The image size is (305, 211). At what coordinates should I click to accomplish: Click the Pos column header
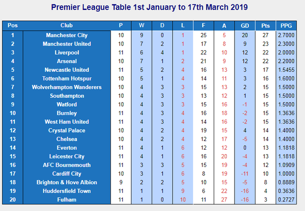[13, 25]
